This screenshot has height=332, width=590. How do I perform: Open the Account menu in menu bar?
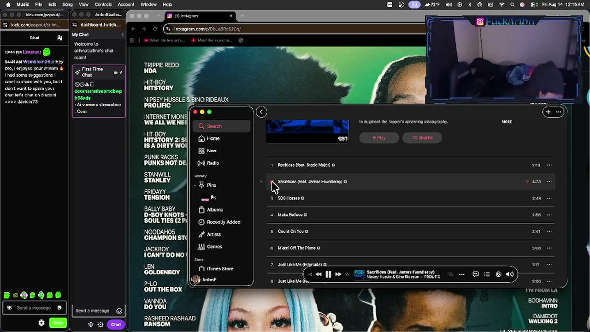coord(126,5)
